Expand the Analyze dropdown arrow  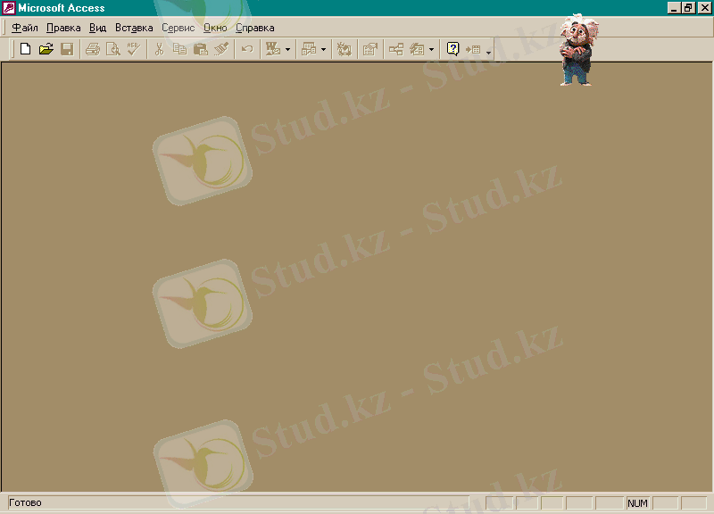324,49
